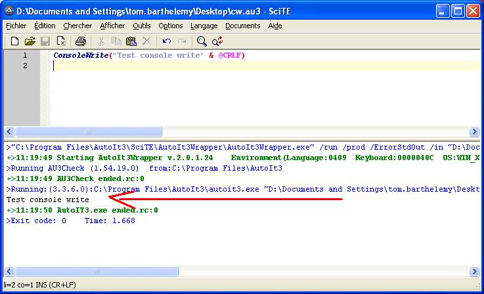Click editor pane left scroll arrow
Image resolution: width=484 pixels, height=294 pixels.
coord(9,132)
